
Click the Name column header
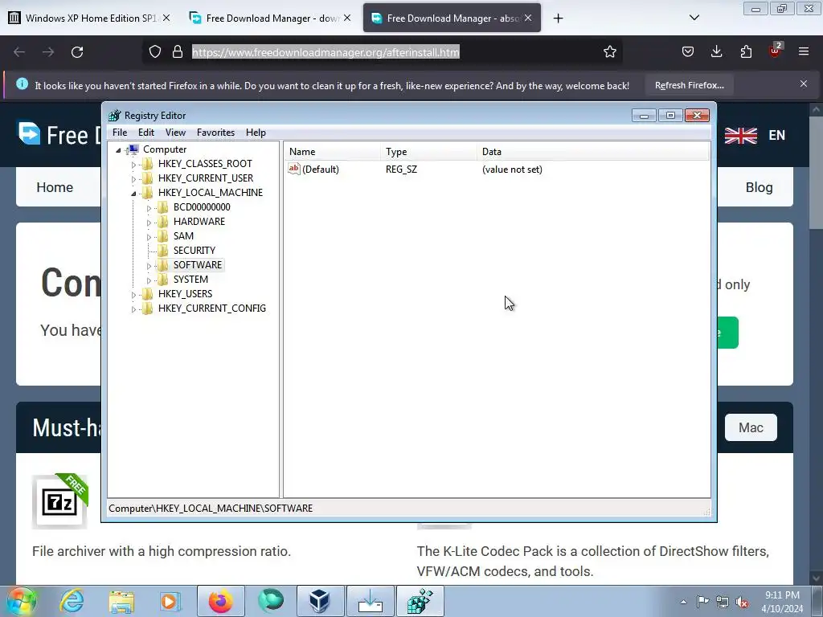(x=334, y=152)
